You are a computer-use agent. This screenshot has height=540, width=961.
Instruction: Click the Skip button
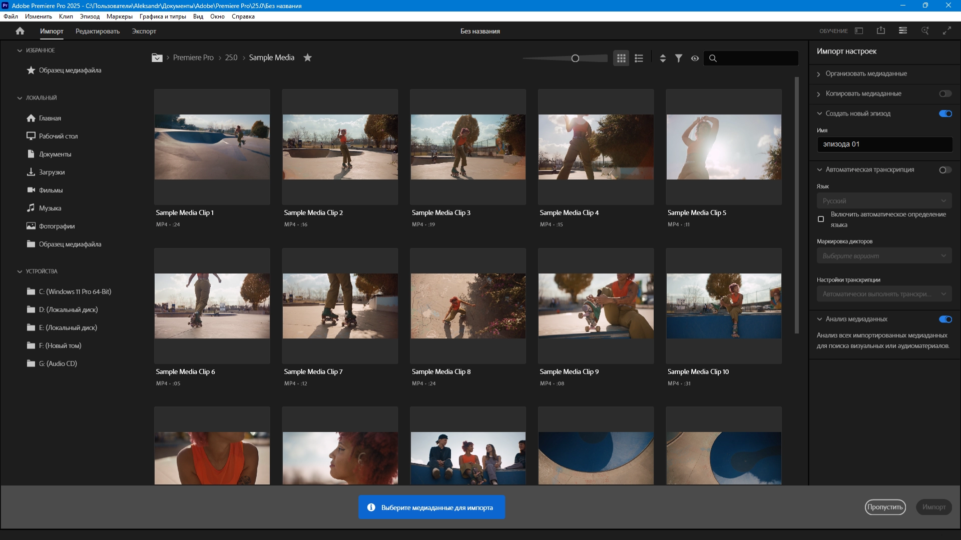click(x=885, y=507)
